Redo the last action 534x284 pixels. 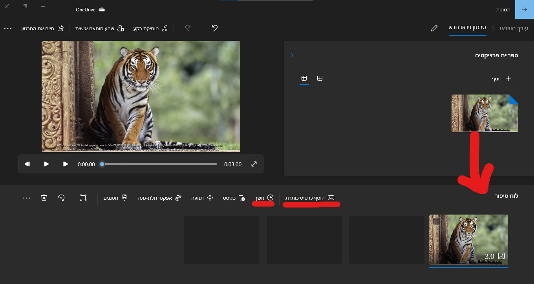tap(188, 28)
